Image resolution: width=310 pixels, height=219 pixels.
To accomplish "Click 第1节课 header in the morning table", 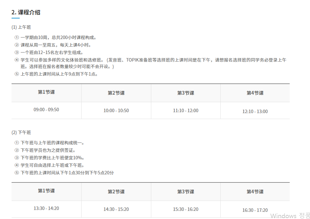I will 46,92.
